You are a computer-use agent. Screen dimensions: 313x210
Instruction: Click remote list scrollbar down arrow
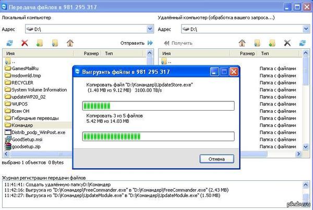tap(306, 147)
